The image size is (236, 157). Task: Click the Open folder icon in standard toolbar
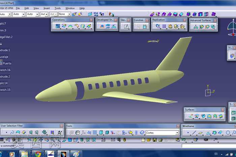click(x=149, y=140)
